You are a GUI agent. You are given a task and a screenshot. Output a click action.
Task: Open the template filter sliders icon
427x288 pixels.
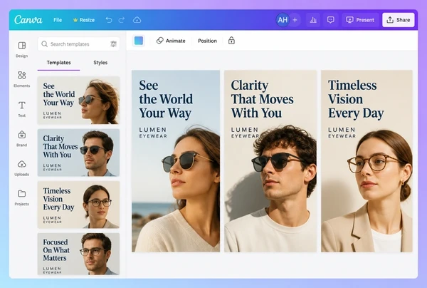tap(114, 44)
